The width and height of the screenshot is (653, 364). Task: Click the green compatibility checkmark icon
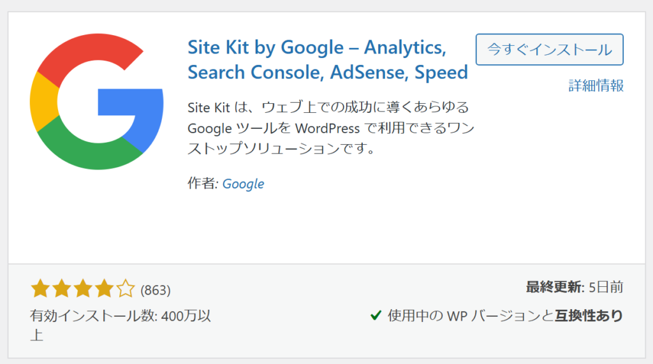(376, 315)
